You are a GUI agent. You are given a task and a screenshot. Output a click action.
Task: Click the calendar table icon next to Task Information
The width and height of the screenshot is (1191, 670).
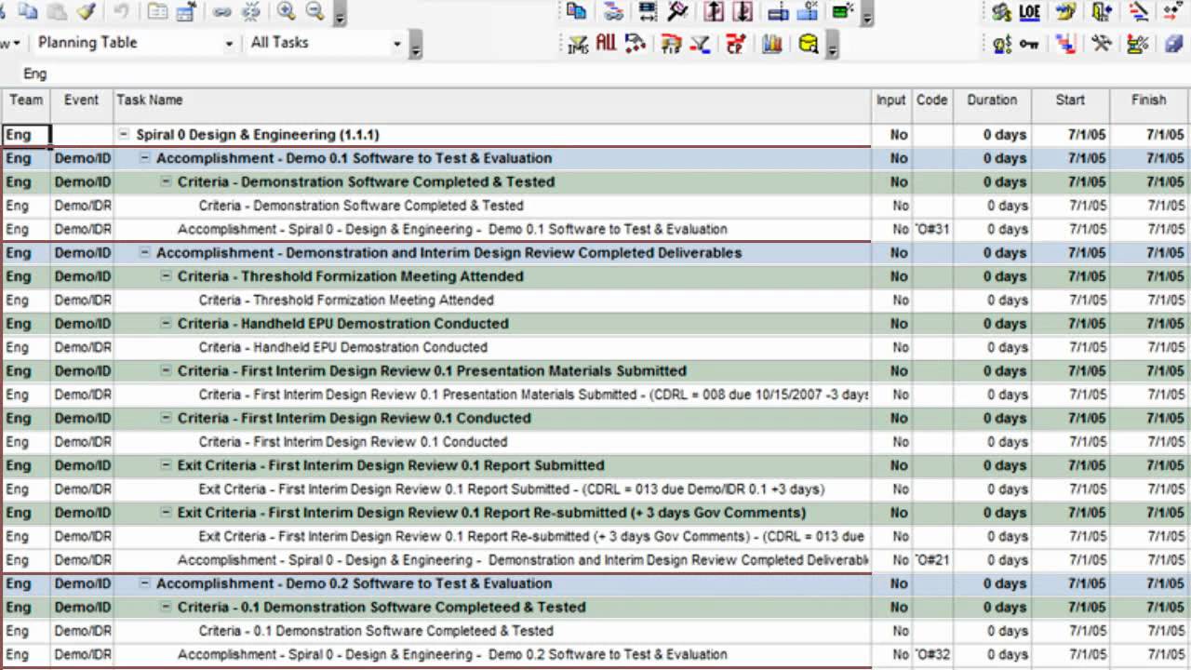tap(186, 11)
